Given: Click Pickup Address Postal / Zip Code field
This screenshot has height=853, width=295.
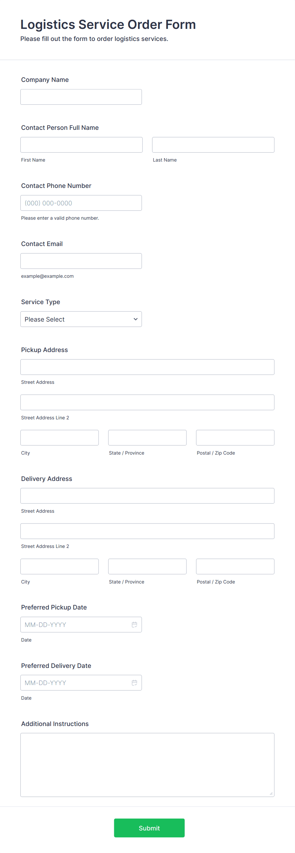Looking at the screenshot, I should click(235, 437).
